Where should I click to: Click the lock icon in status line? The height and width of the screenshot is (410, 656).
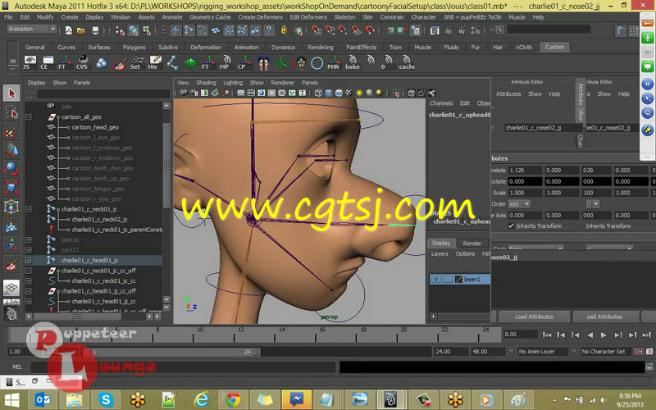(284, 30)
